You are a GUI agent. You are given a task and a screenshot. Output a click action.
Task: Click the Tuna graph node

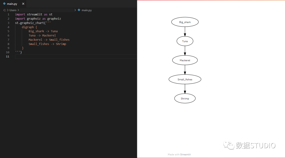pyautogui.click(x=185, y=41)
